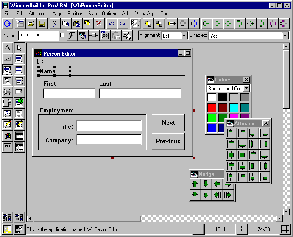Select the black color swatch
This screenshot has width=293, height=237.
(x=223, y=98)
